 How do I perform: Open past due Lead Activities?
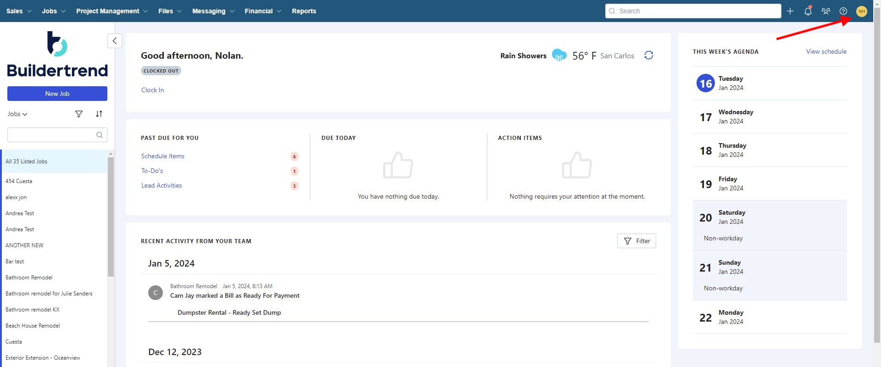pos(162,185)
